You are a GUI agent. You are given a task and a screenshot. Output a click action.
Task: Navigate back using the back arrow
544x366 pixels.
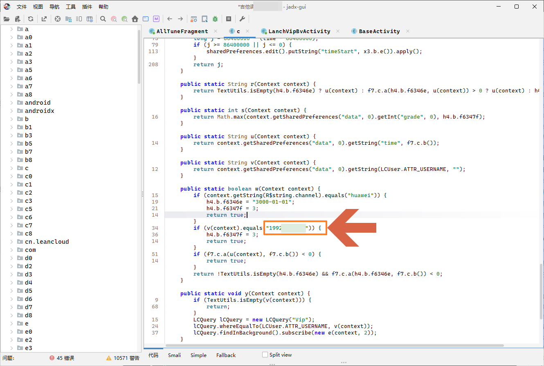[169, 18]
